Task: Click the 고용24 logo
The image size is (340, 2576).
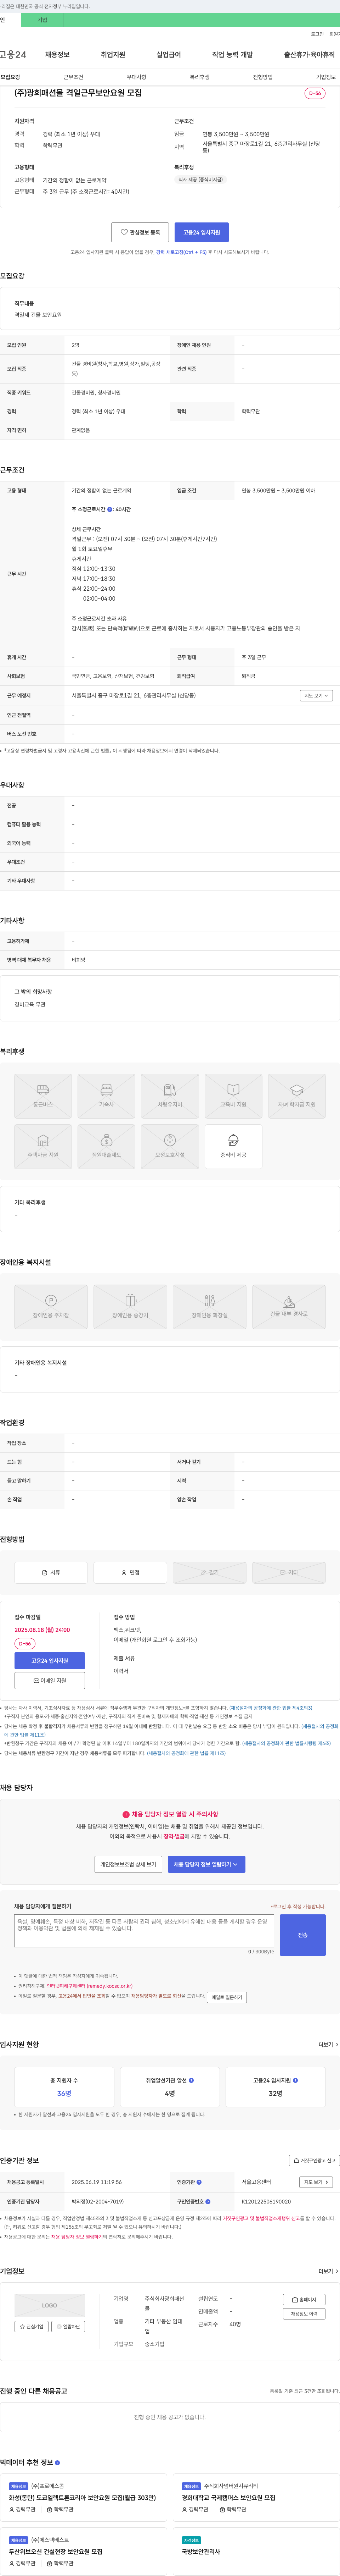Action: (x=13, y=55)
